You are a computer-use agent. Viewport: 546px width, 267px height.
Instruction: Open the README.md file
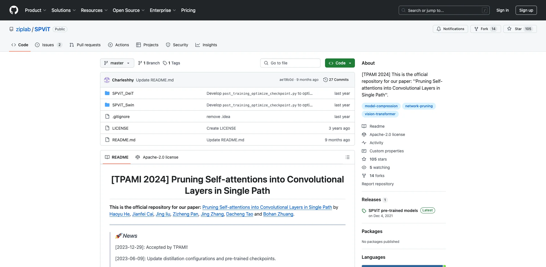coord(124,140)
